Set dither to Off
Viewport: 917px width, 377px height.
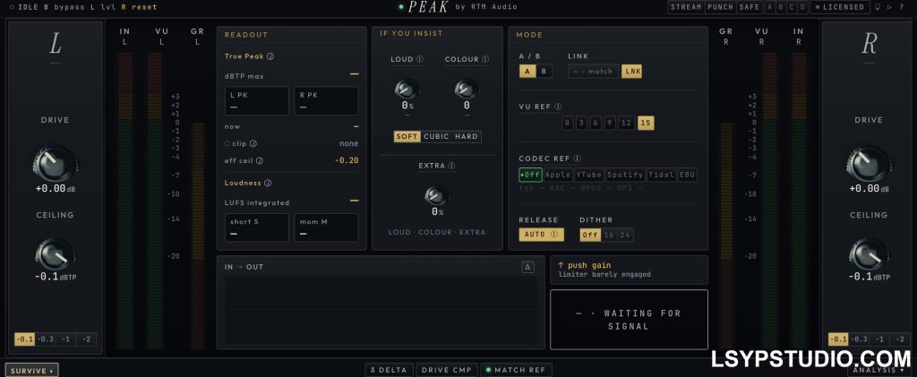[x=590, y=235]
